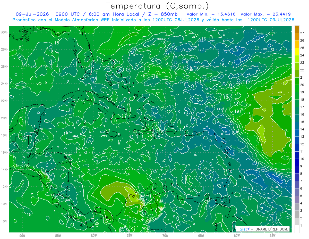The image size is (309, 239).
Task: Click the "28N" latitude label
Action: pos(4,49)
